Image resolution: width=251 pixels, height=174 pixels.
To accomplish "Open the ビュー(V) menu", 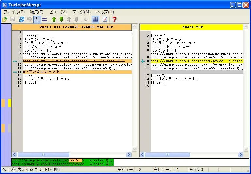I will 58,12.
